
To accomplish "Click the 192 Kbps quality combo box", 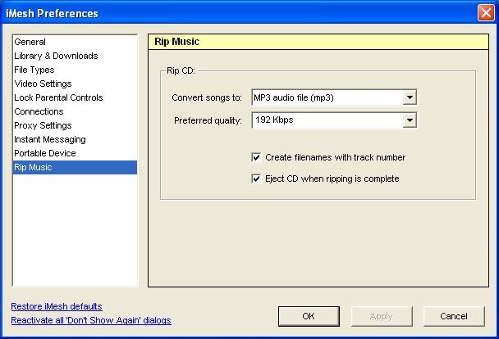I will coord(334,120).
